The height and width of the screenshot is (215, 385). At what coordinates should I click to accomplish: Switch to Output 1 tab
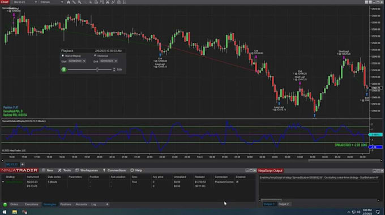(x=269, y=204)
